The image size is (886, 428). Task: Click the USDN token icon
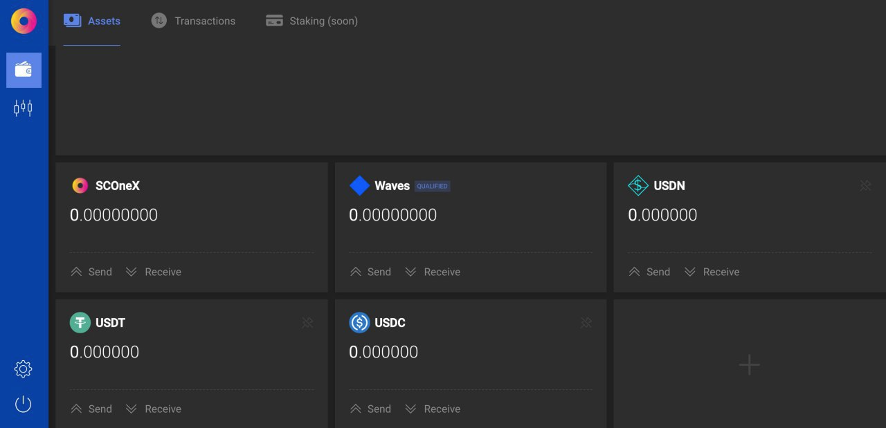638,185
